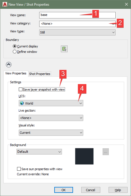Open the Background Default dropdown

[39, 152]
